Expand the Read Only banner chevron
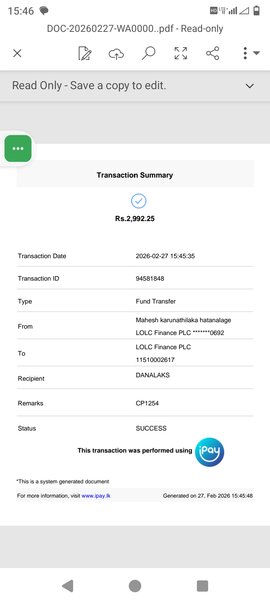 click(249, 86)
